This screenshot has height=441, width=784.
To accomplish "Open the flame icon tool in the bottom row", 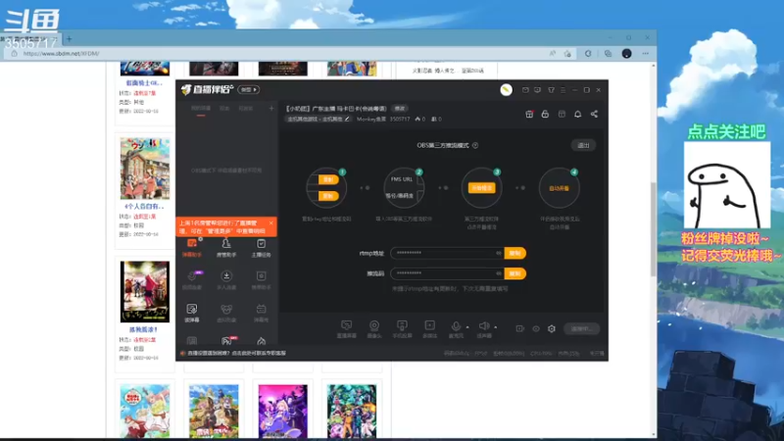I will (x=261, y=341).
